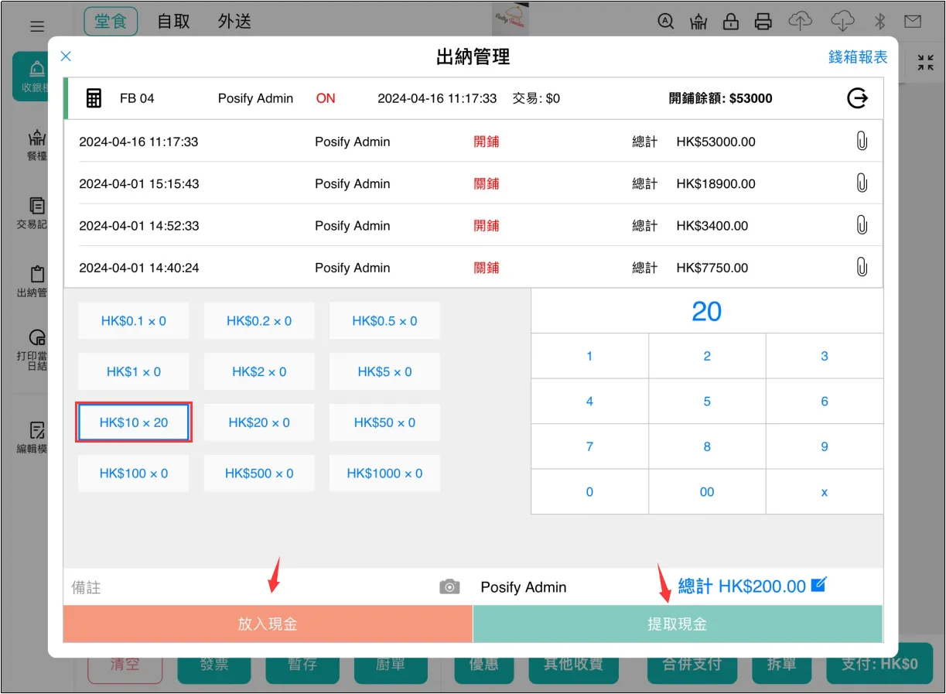
Task: Switch to the 自取 tab
Action: 173,21
